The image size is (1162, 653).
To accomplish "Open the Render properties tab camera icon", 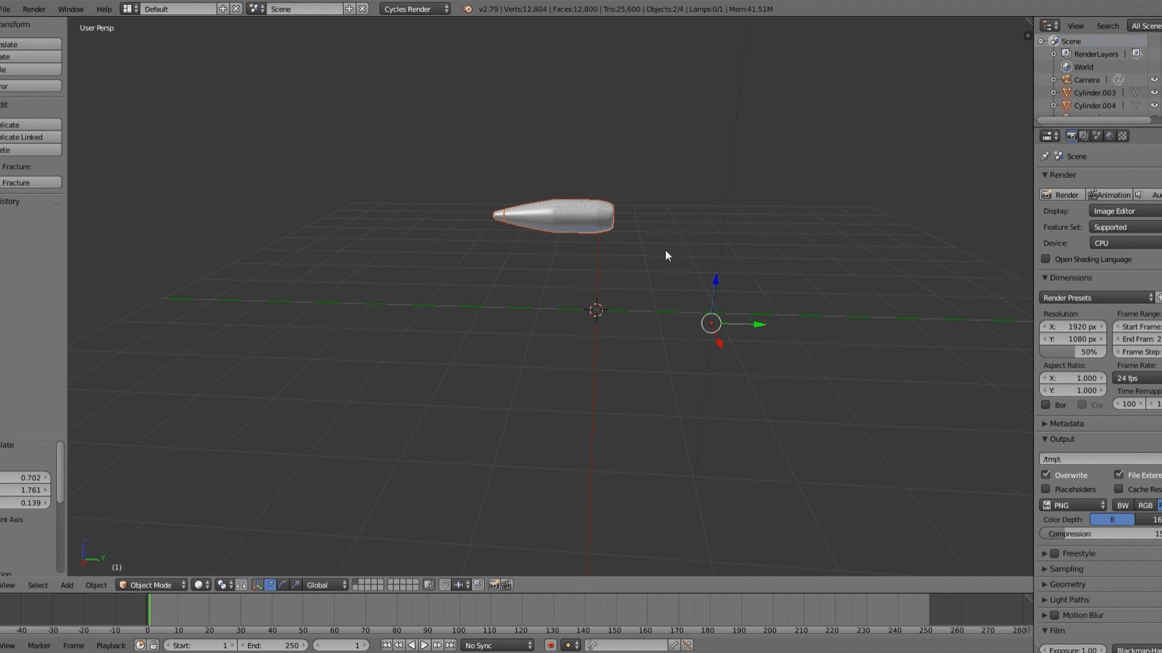I will [1071, 136].
